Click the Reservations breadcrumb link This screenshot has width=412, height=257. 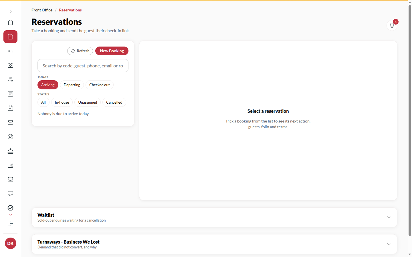pos(70,10)
